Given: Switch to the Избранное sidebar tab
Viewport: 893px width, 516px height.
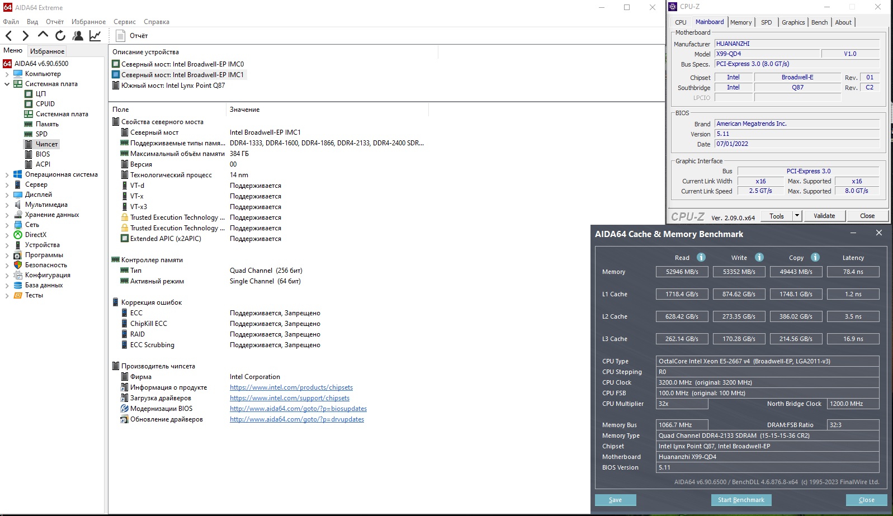Looking at the screenshot, I should 47,51.
